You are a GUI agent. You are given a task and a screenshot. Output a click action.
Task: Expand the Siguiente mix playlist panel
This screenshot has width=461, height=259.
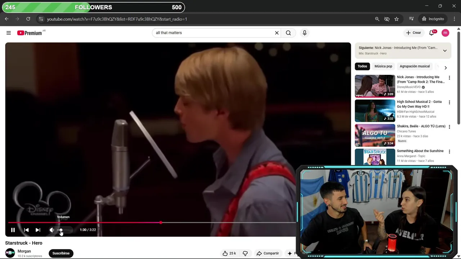pos(445,51)
